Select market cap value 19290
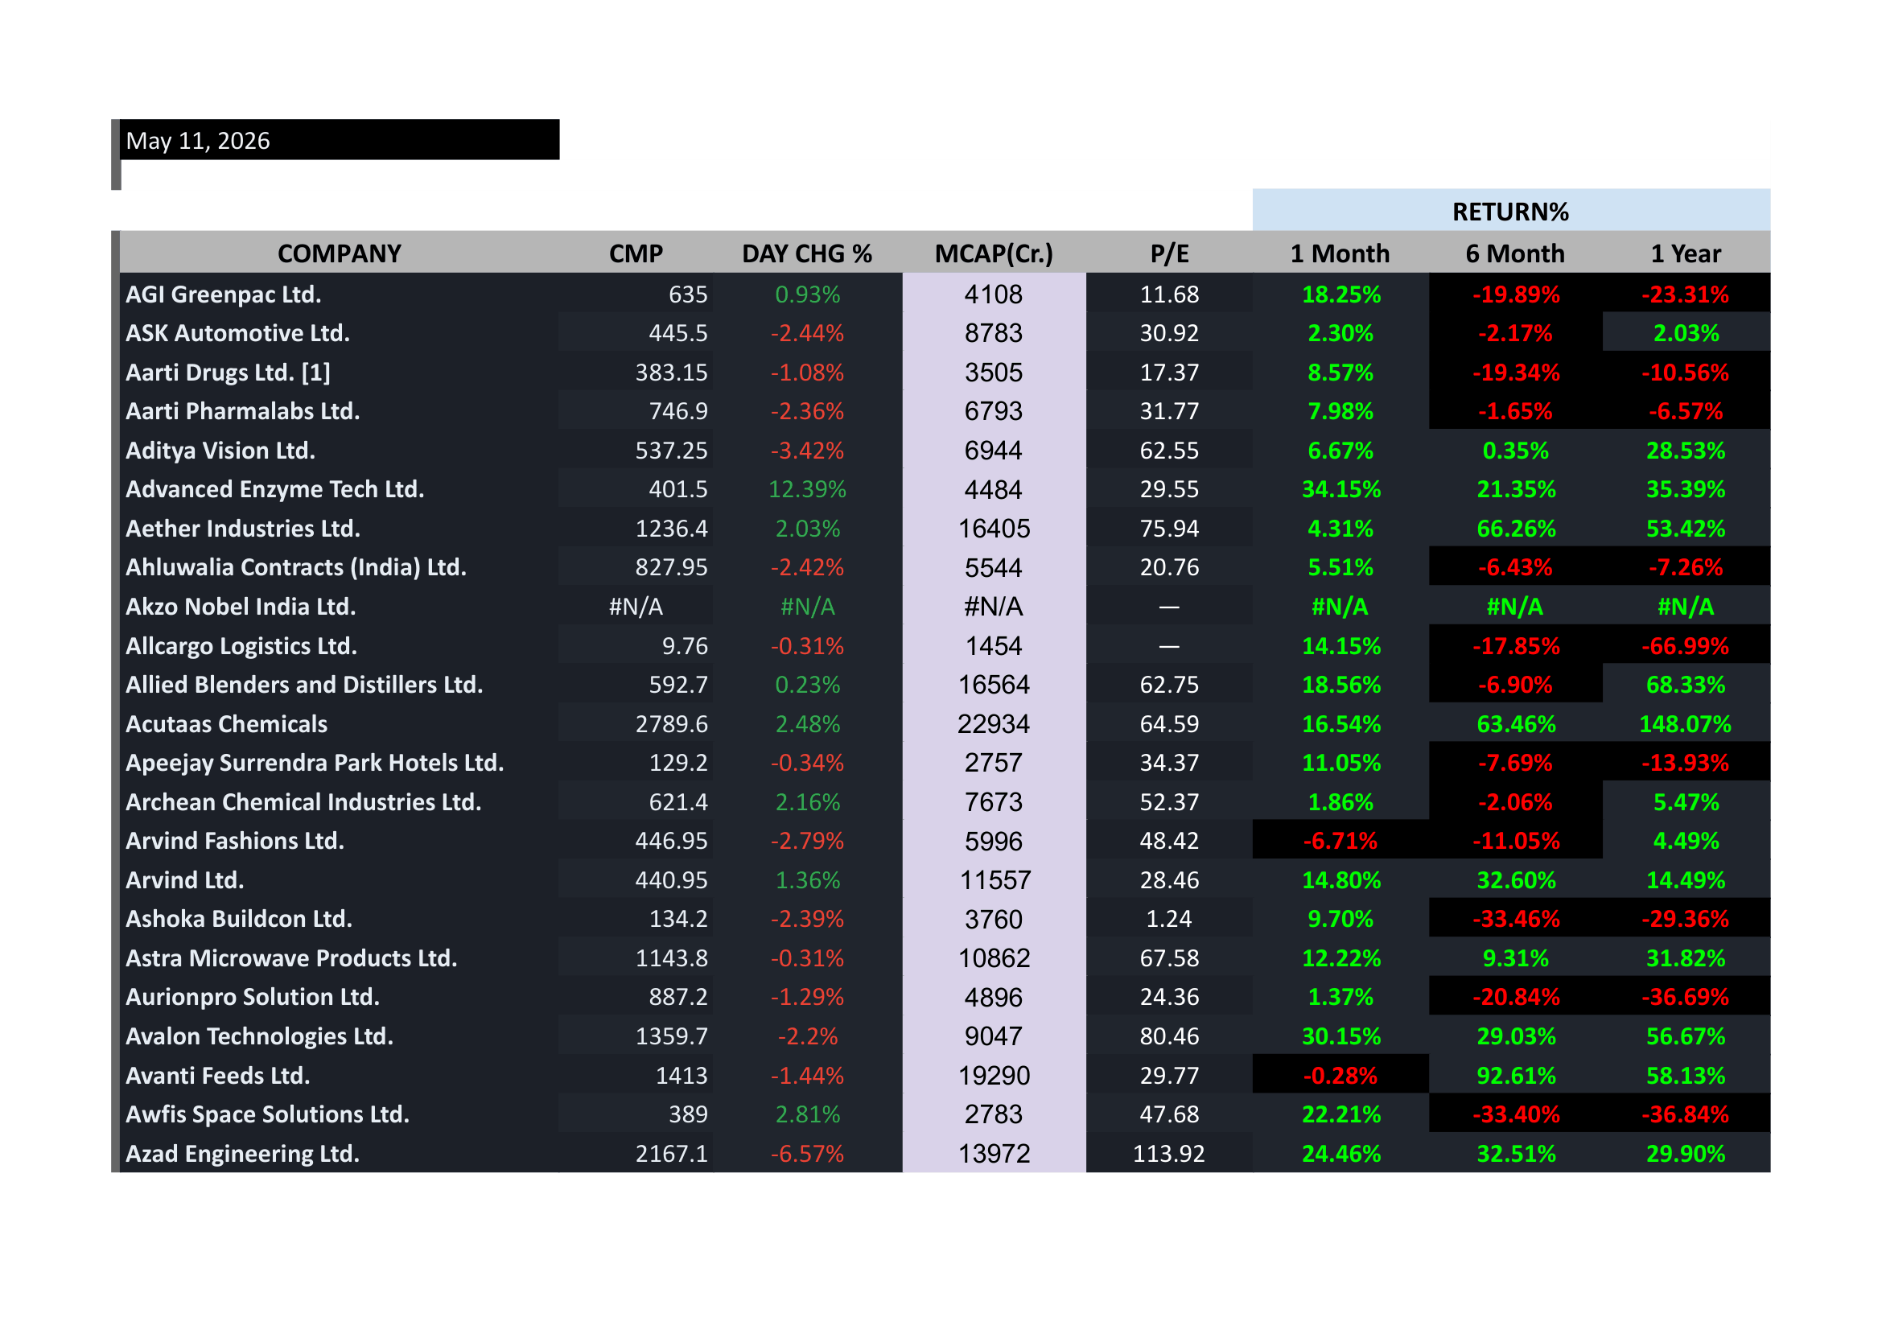Image resolution: width=1882 pixels, height=1330 pixels. tap(995, 1075)
